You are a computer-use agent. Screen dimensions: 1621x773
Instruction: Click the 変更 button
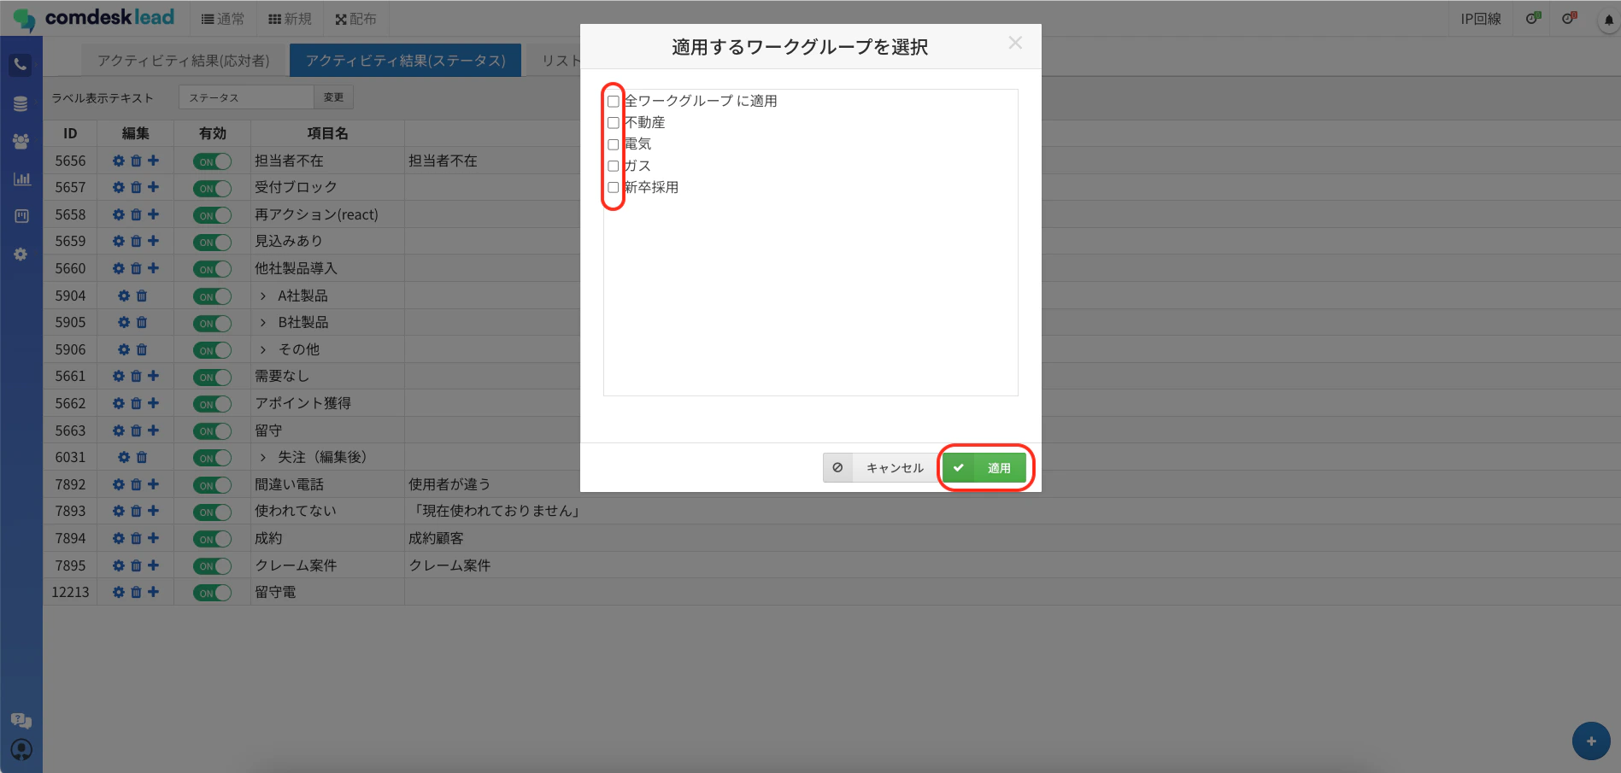pos(333,97)
